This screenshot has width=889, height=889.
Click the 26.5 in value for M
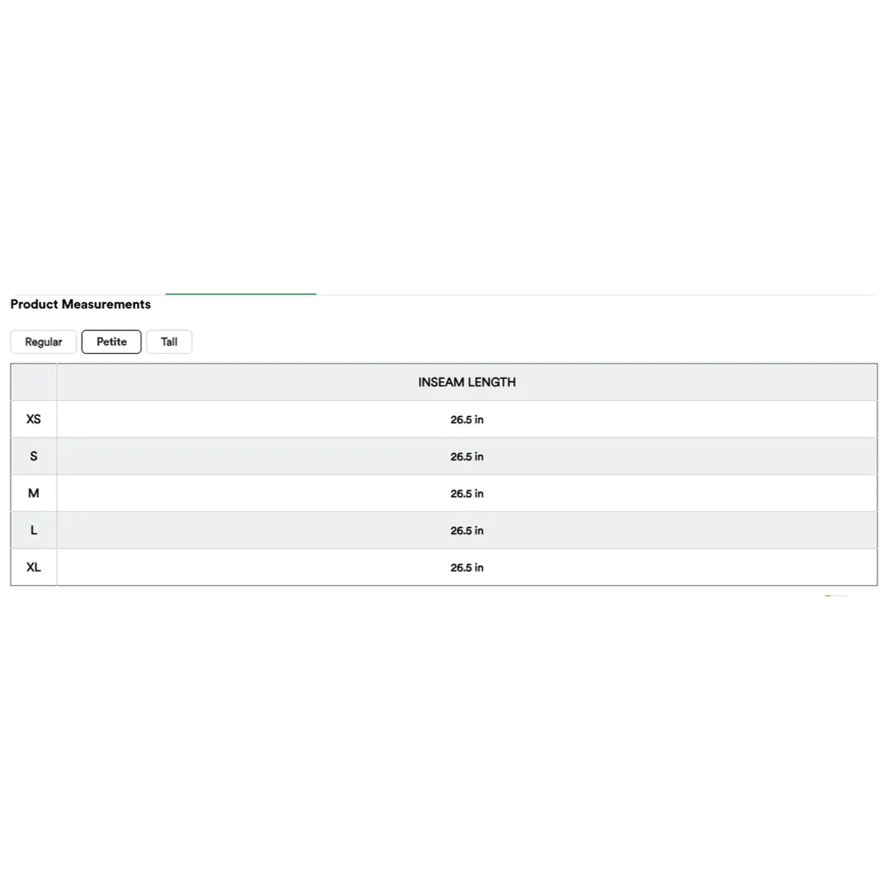click(x=467, y=493)
